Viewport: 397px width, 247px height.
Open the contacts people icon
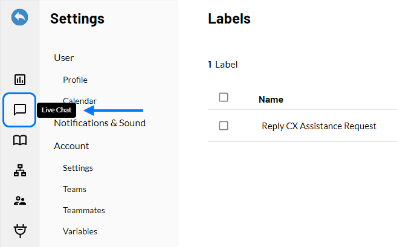[x=20, y=200]
